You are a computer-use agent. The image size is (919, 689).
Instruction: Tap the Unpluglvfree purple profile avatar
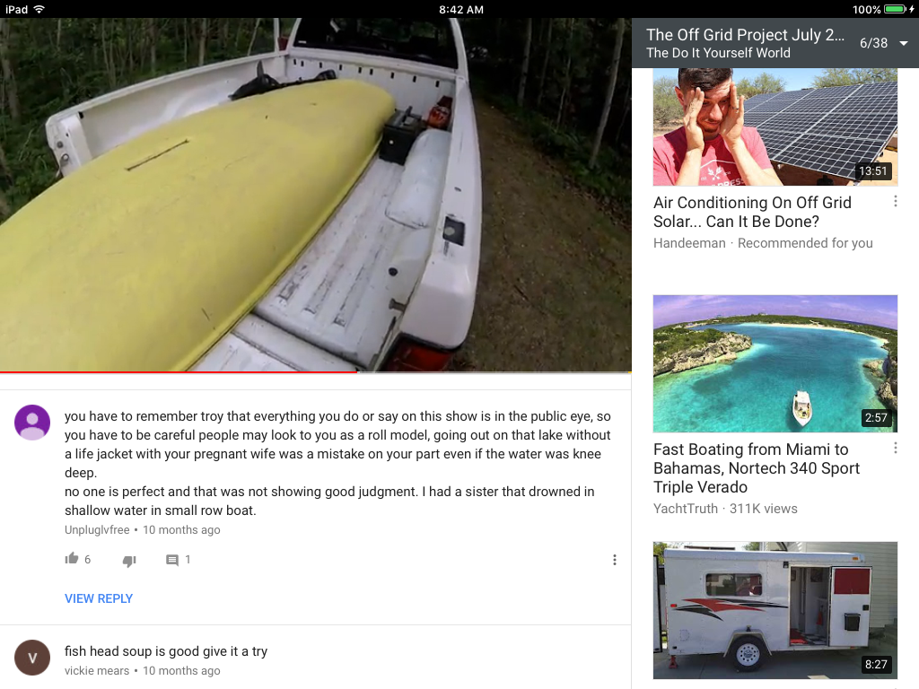[32, 422]
